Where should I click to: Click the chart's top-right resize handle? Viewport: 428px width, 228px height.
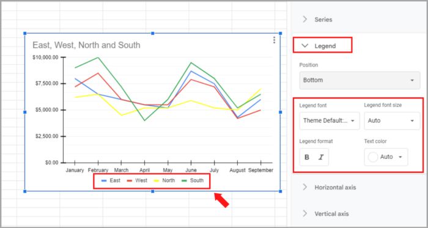(x=280, y=33)
